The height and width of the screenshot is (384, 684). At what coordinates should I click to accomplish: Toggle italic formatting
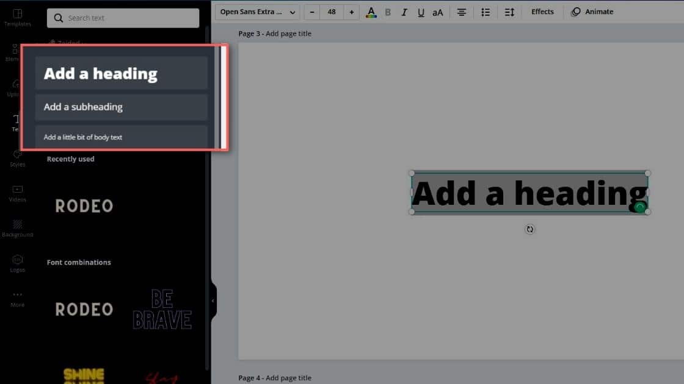click(x=404, y=12)
